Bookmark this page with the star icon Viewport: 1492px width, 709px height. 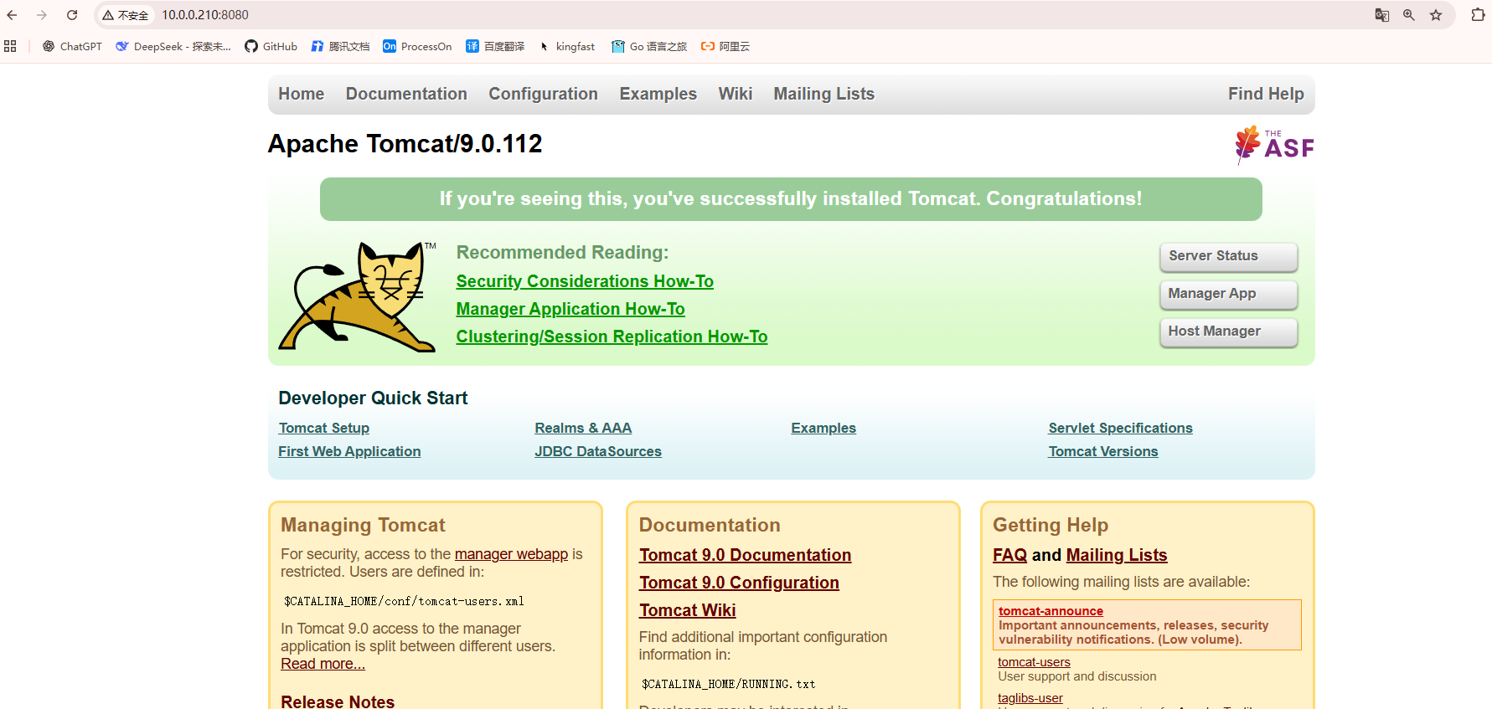tap(1436, 15)
